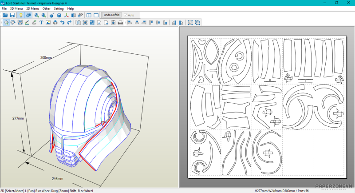Screen dimensions: 355x193
Task: Click the align left icon
Action: click(x=130, y=22)
